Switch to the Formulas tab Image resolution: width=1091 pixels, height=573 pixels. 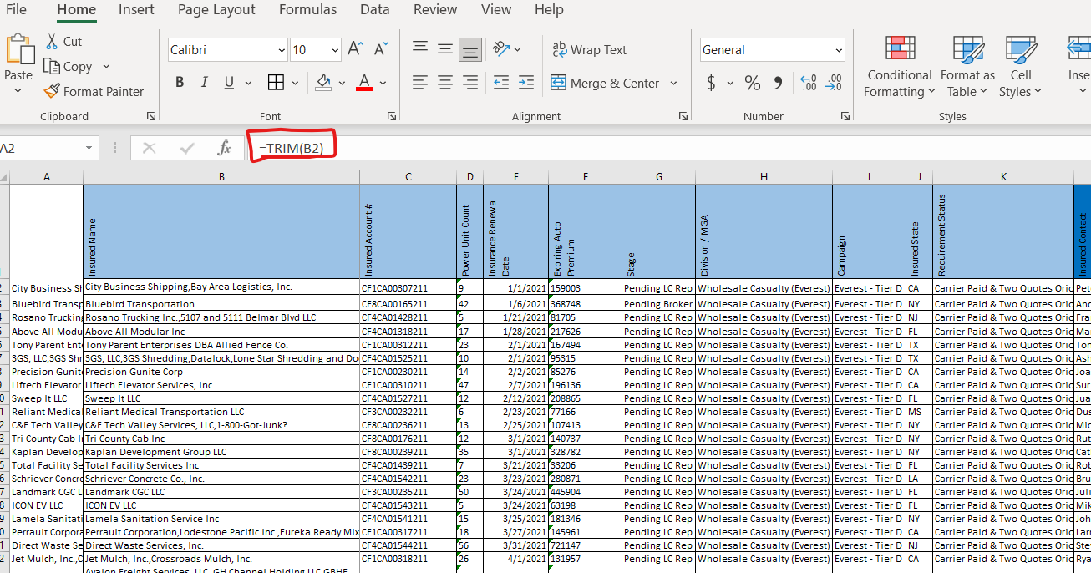tap(307, 9)
